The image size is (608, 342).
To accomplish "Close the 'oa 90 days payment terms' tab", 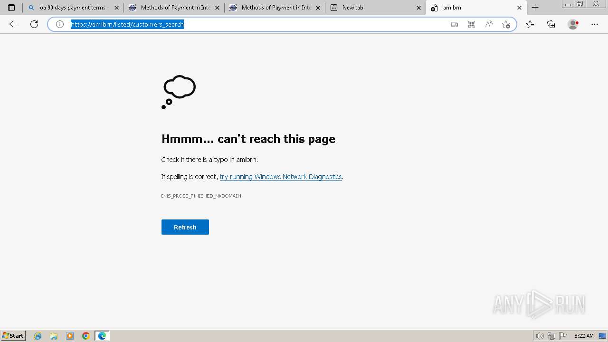I will pyautogui.click(x=117, y=8).
